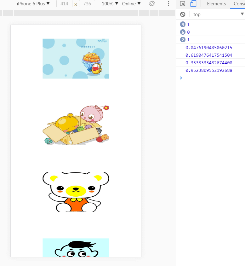Click the white bear in orange overalls image
The image size is (245, 266).
pos(76,192)
